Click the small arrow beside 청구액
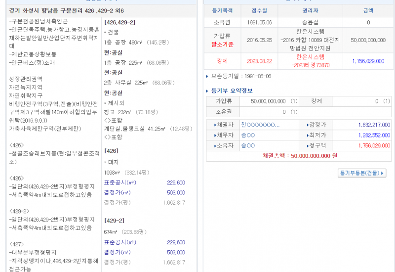Image resolution: width=395 pixels, height=272 pixels. [305, 145]
